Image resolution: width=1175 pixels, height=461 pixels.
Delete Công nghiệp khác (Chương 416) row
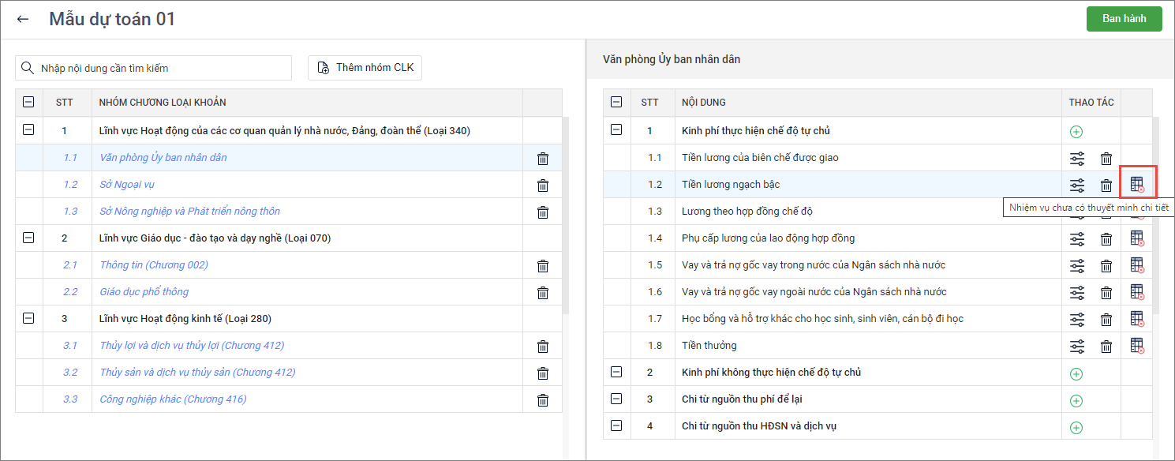[x=543, y=400]
